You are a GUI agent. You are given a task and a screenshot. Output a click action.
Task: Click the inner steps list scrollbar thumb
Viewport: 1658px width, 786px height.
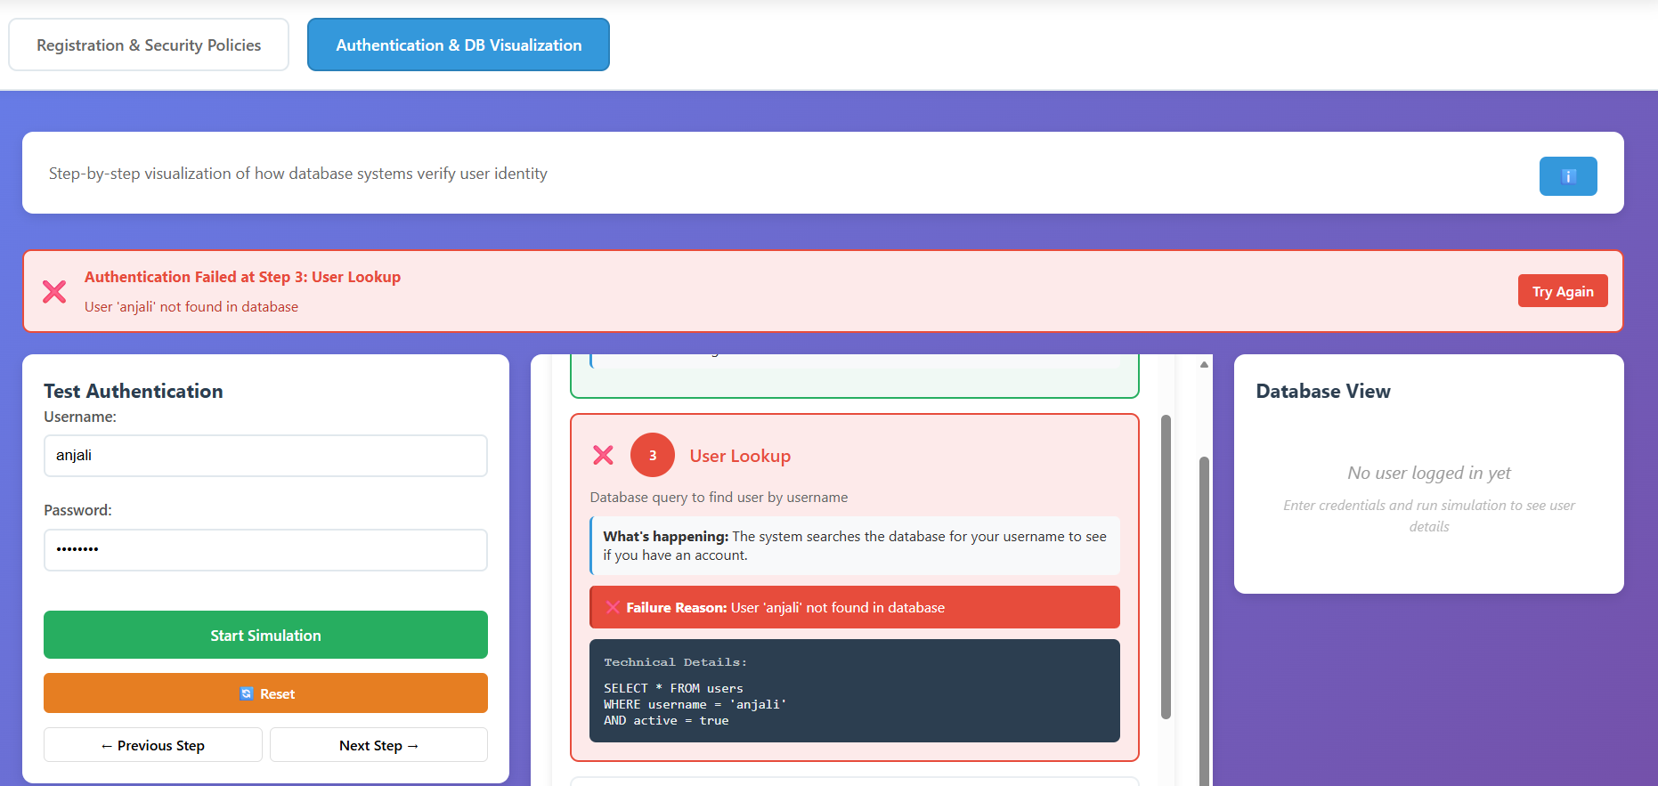tap(1166, 566)
